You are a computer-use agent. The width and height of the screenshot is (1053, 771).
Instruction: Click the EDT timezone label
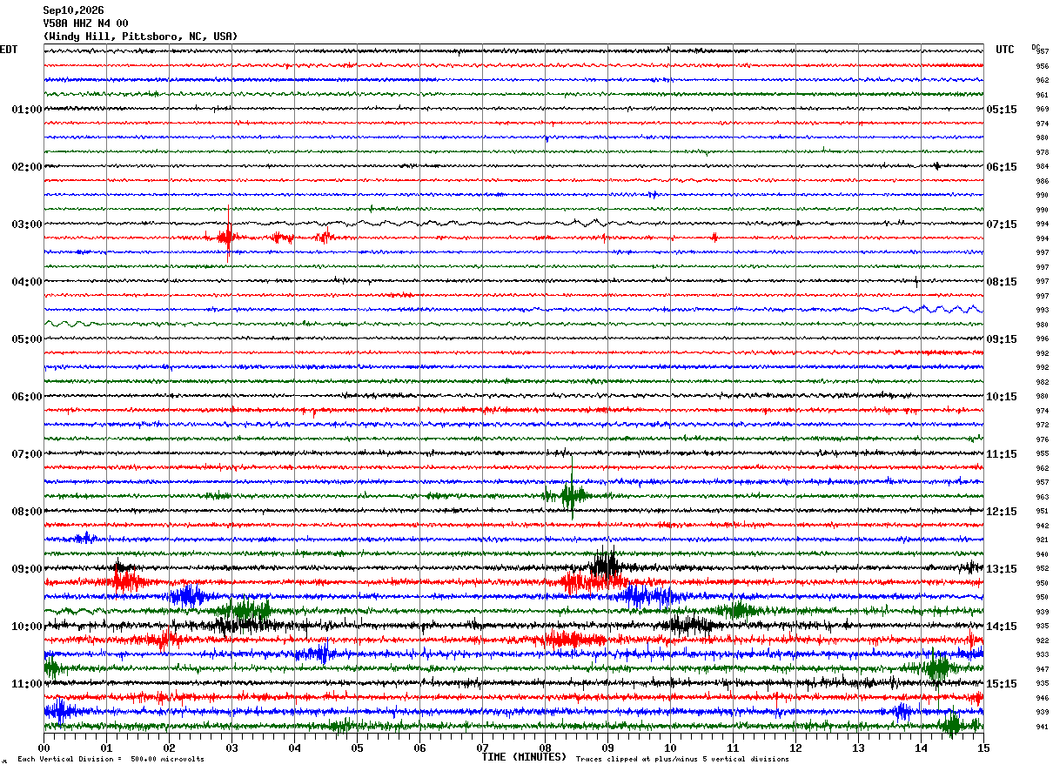click(x=9, y=50)
